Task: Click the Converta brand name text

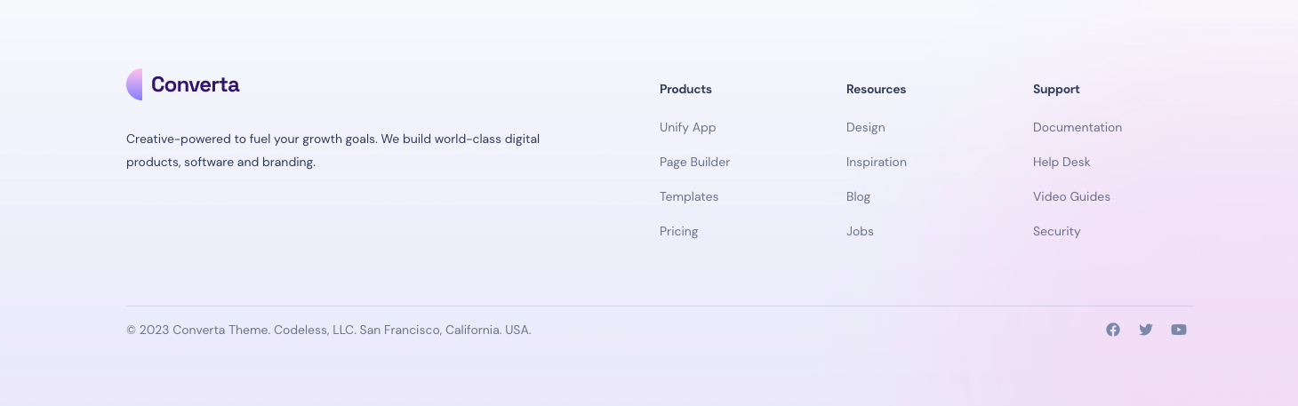Action: [x=195, y=84]
